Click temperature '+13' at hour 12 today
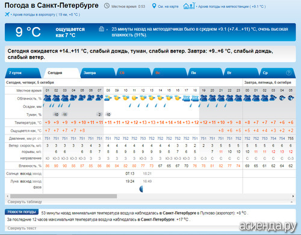 click(x=143, y=122)
